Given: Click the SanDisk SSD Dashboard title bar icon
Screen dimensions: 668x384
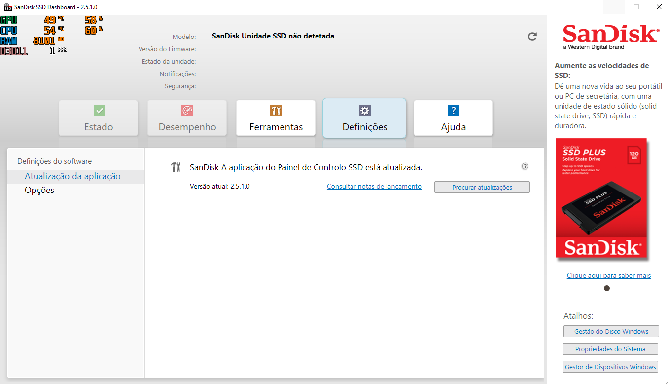Looking at the screenshot, I should (x=7, y=7).
